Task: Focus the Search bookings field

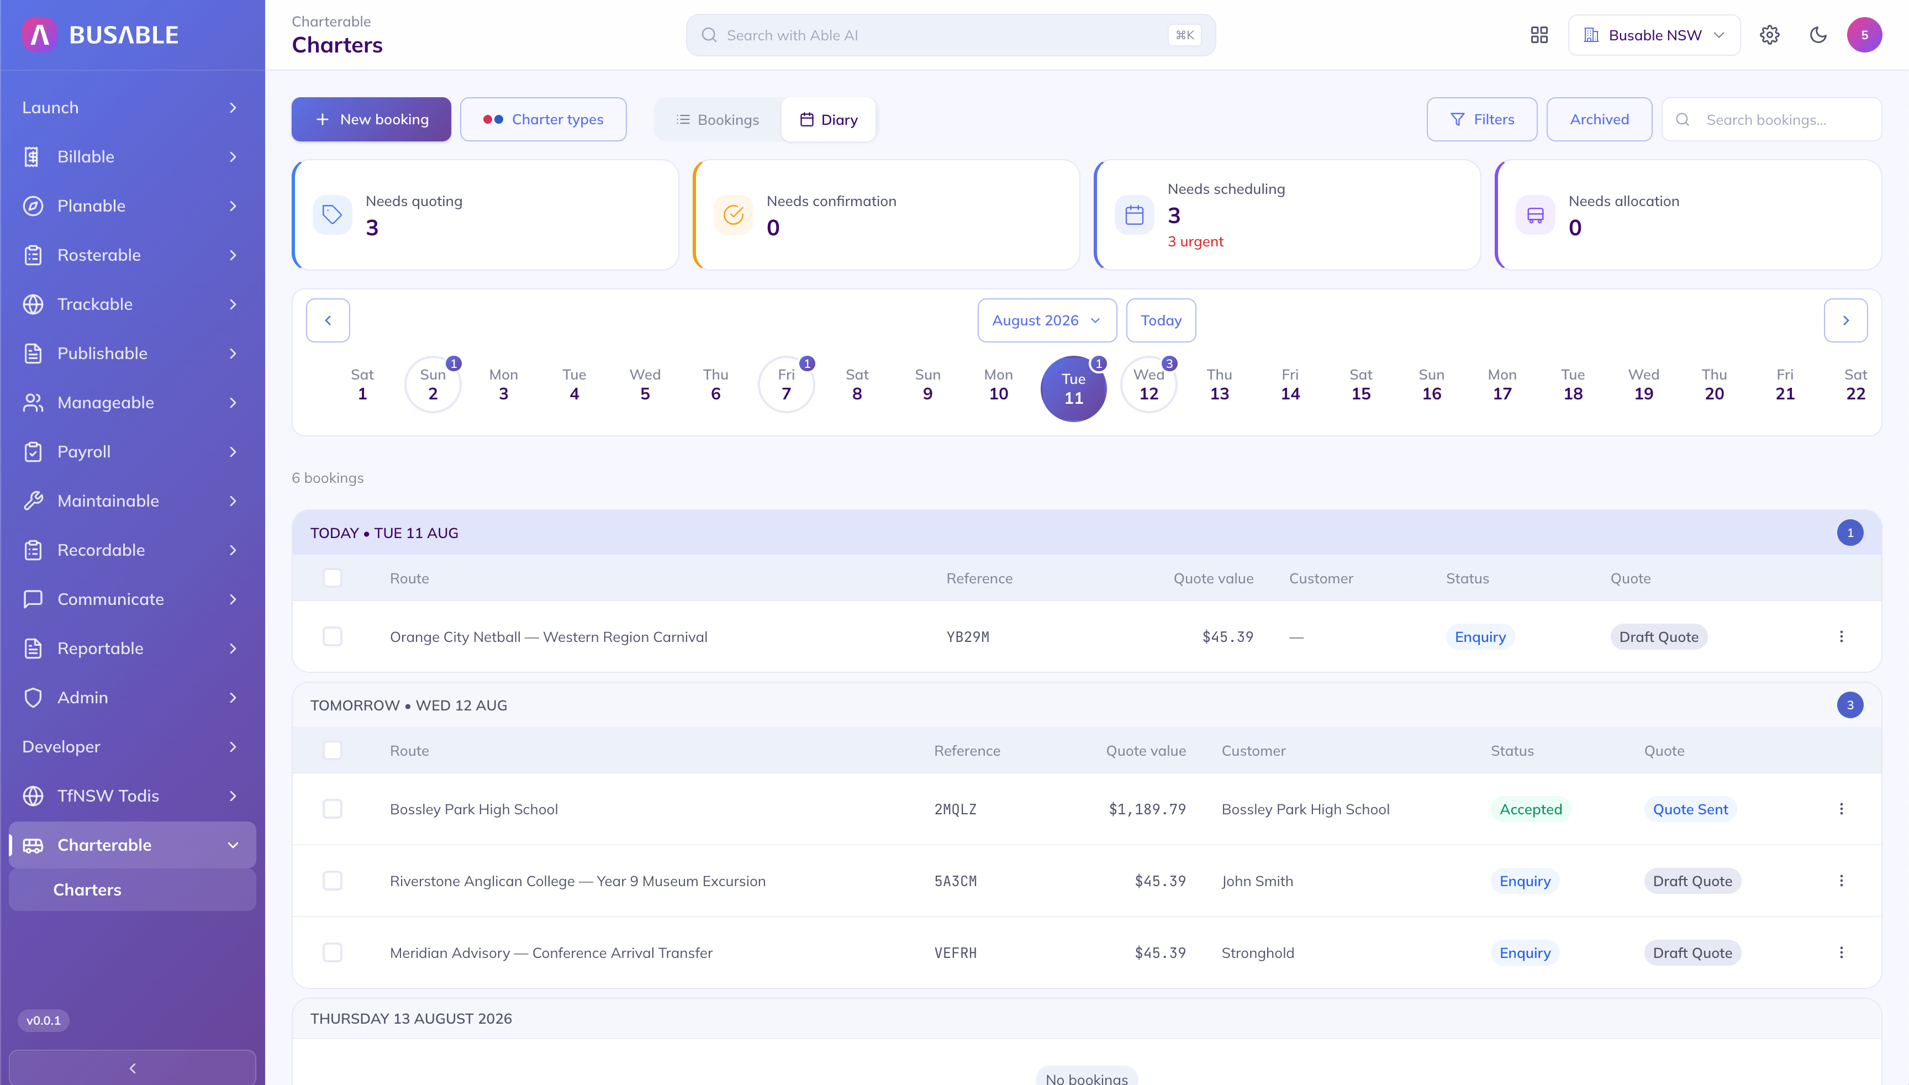Action: click(x=1771, y=119)
